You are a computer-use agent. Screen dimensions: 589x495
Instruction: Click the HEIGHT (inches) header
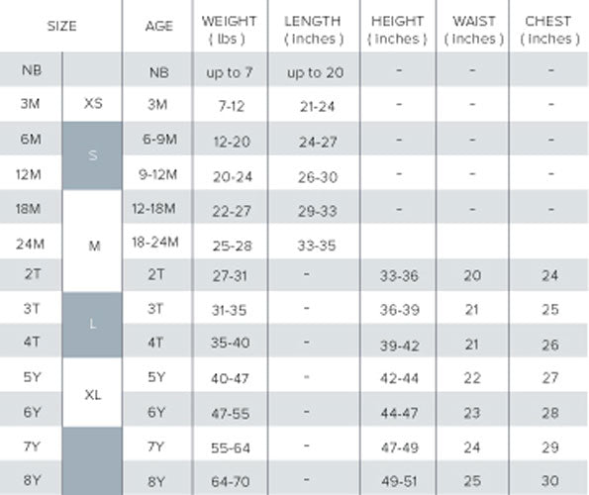(x=397, y=30)
